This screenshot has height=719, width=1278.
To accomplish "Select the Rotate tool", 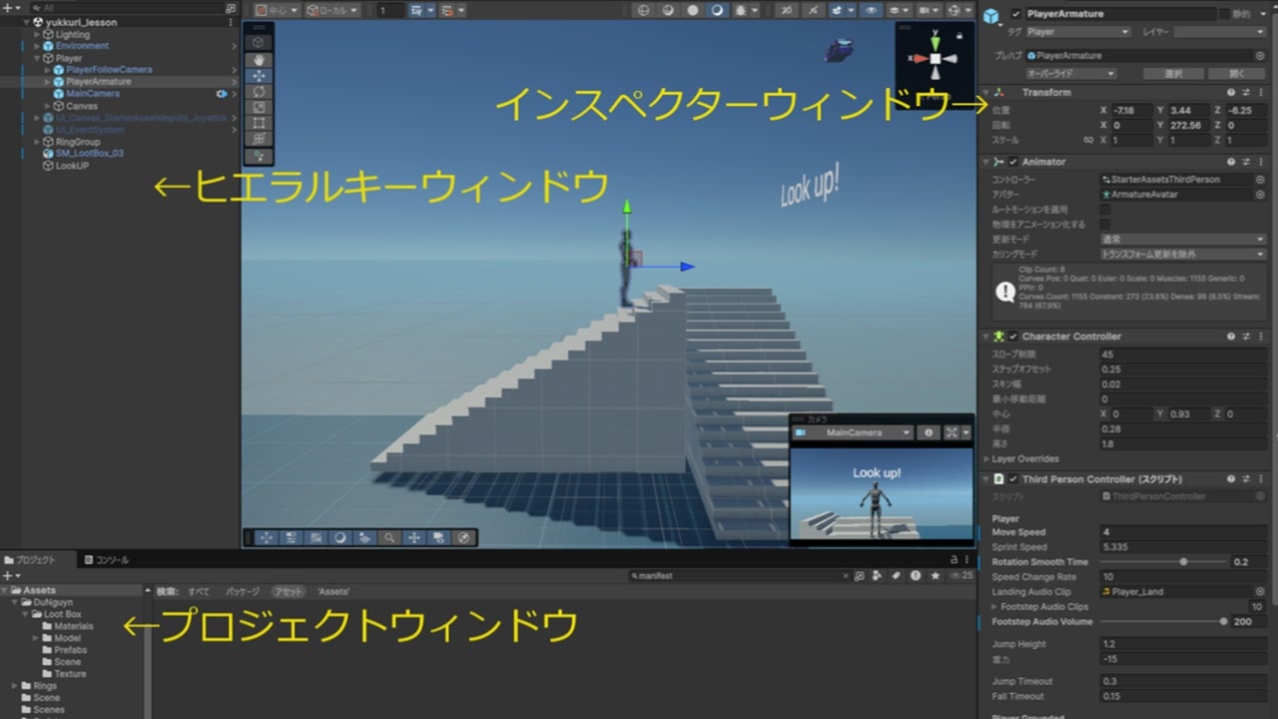I will click(x=259, y=92).
